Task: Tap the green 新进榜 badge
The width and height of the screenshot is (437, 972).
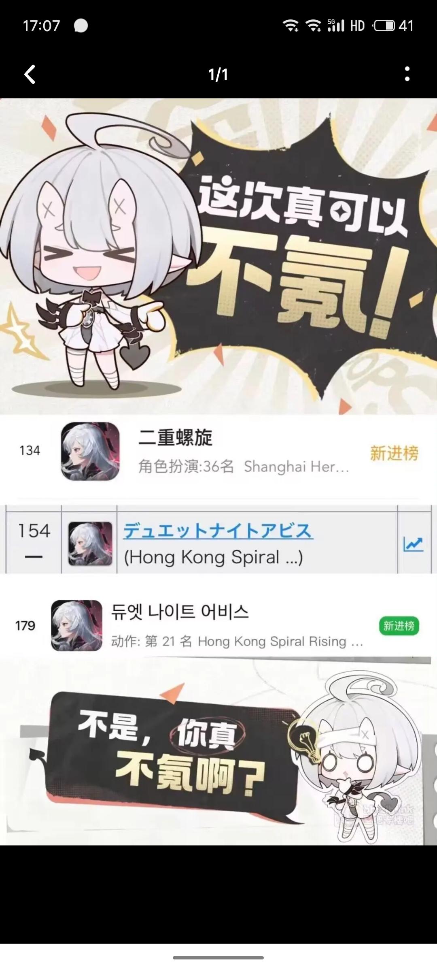Action: [x=399, y=626]
